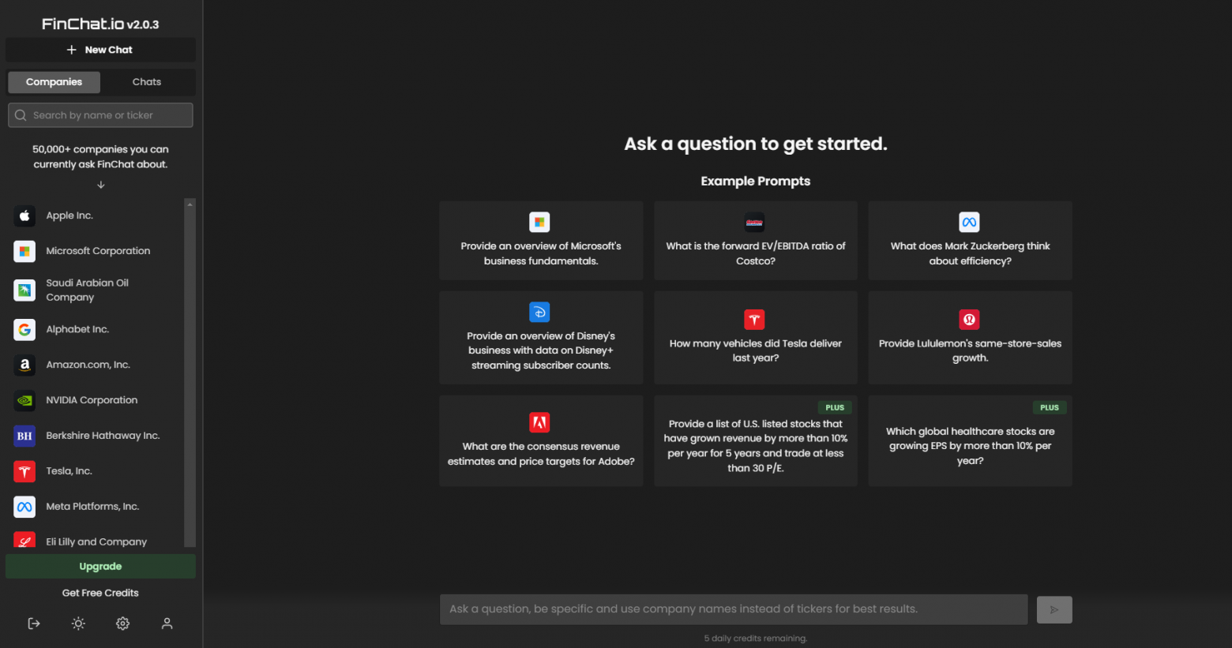This screenshot has width=1232, height=648.
Task: Click the logout icon in bottom sidebar
Action: coord(34,624)
